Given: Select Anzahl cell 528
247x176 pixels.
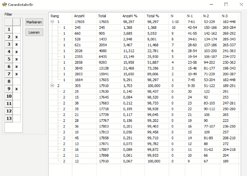Looking at the screenshot, I should (77, 39).
